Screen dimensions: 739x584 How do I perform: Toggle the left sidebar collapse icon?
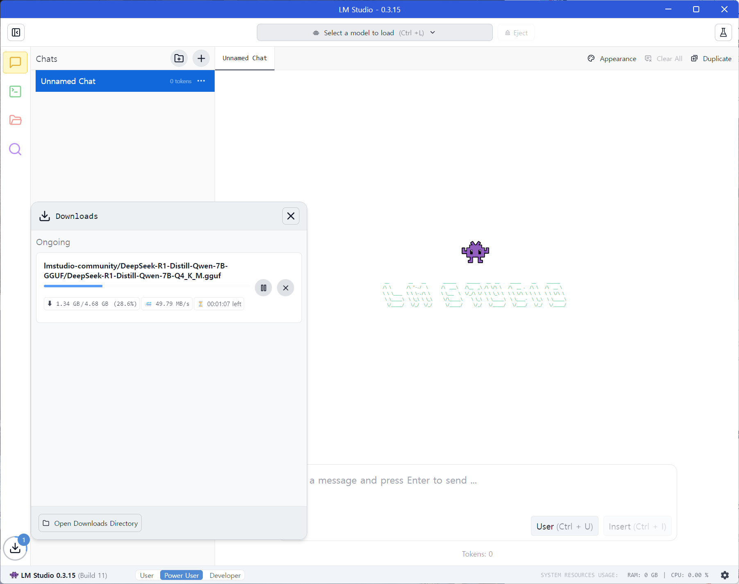pos(16,32)
